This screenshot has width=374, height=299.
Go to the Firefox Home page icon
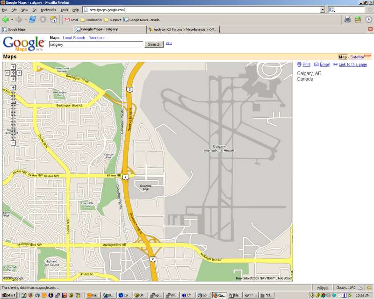pyautogui.click(x=54, y=19)
